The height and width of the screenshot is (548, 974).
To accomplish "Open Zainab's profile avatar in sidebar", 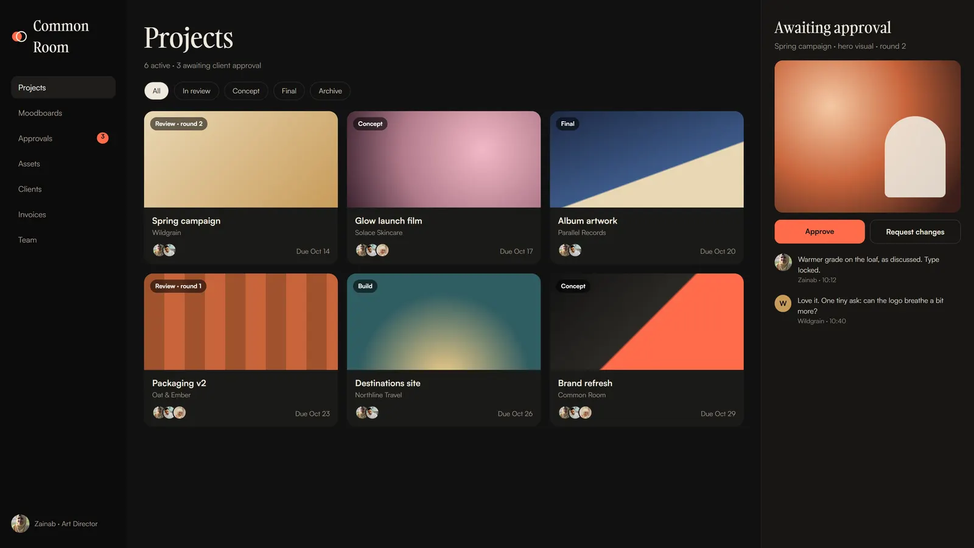I will pos(20,524).
